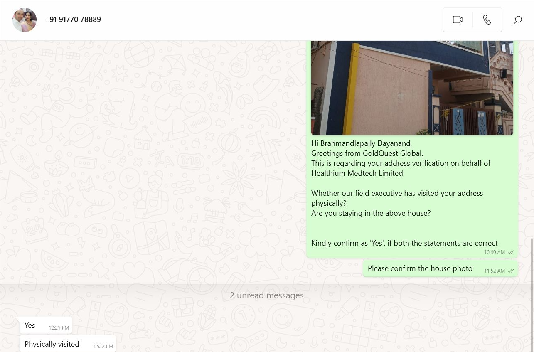
Task: Click the address verification message text
Action: pyautogui.click(x=404, y=193)
